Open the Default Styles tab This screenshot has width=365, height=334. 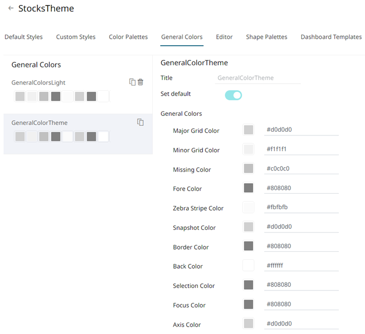[x=23, y=37]
